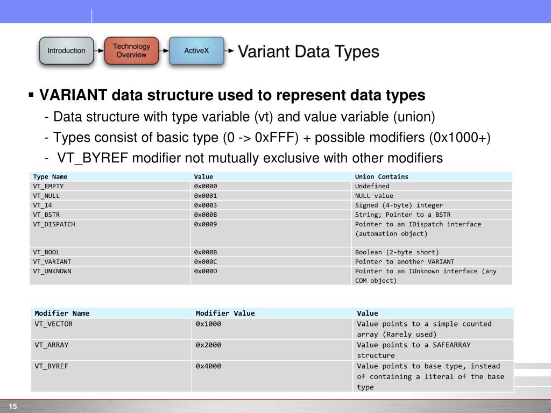Click the SAFEARRAY structure description
The image size is (551, 413).
(x=433, y=350)
